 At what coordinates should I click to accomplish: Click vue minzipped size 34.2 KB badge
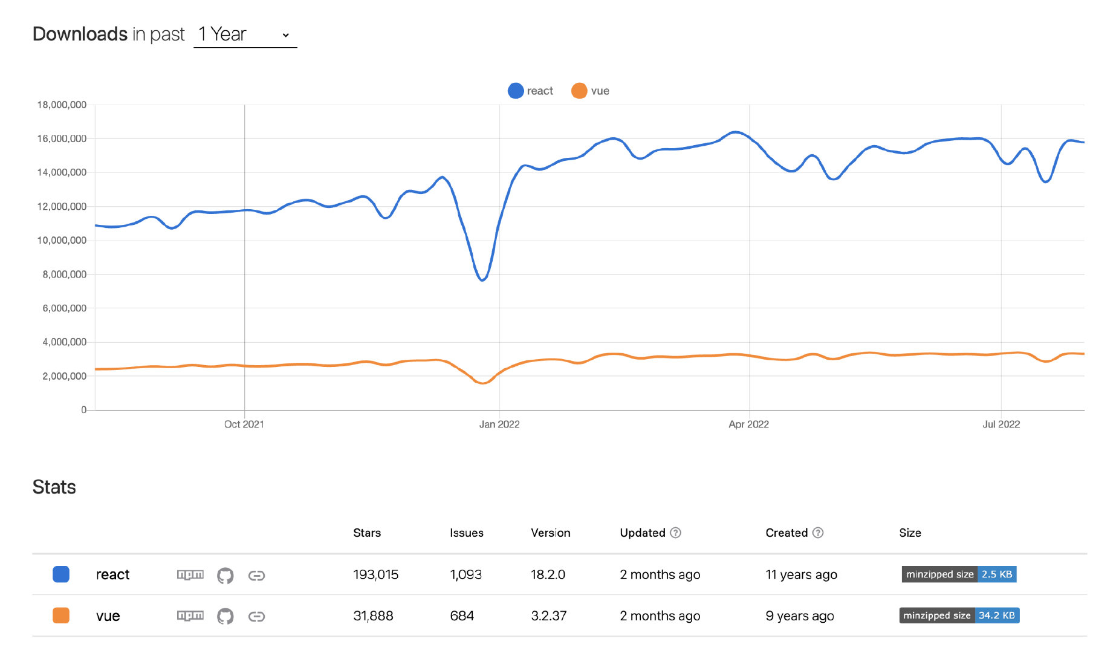959,616
